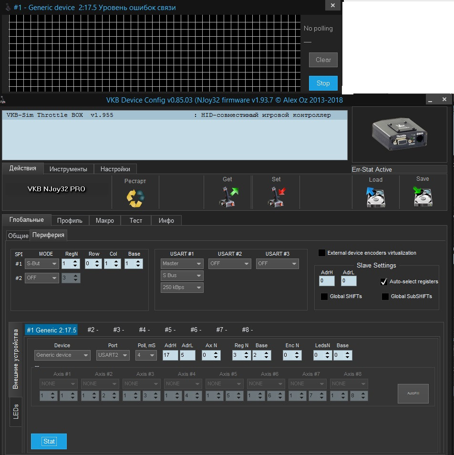
Task: Click the Slave Settings AdrH field
Action: pos(327,281)
